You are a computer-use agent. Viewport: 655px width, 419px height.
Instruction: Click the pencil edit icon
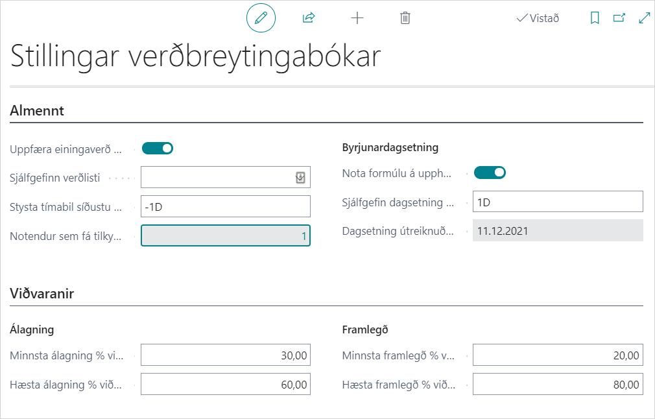261,18
